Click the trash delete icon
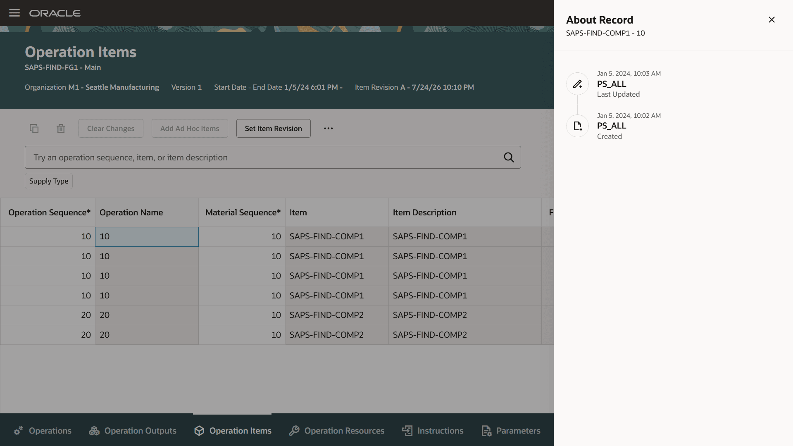The image size is (793, 446). pos(61,129)
